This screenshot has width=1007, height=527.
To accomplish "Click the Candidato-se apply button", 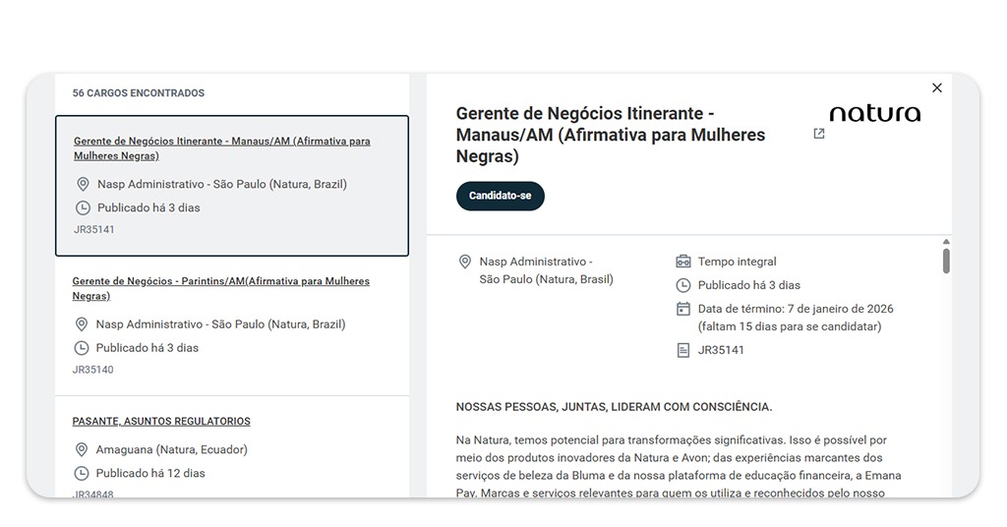I will tap(500, 196).
